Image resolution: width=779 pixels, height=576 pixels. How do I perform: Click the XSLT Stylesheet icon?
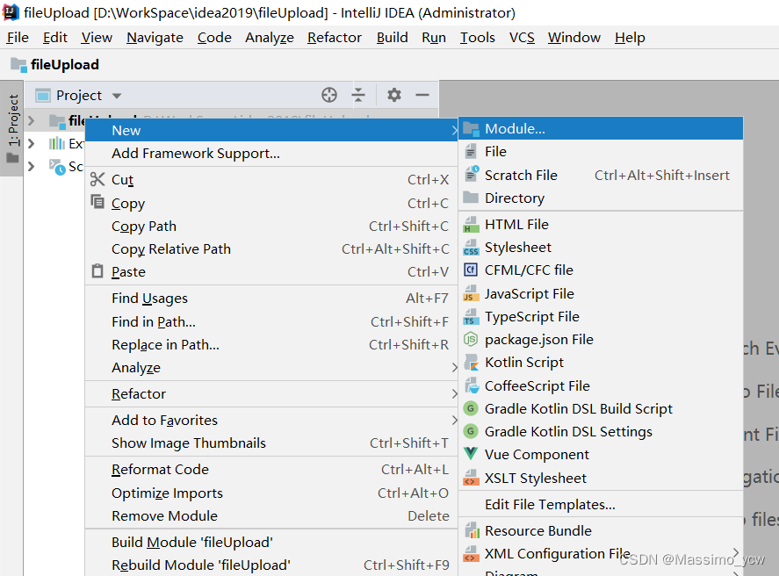[471, 478]
